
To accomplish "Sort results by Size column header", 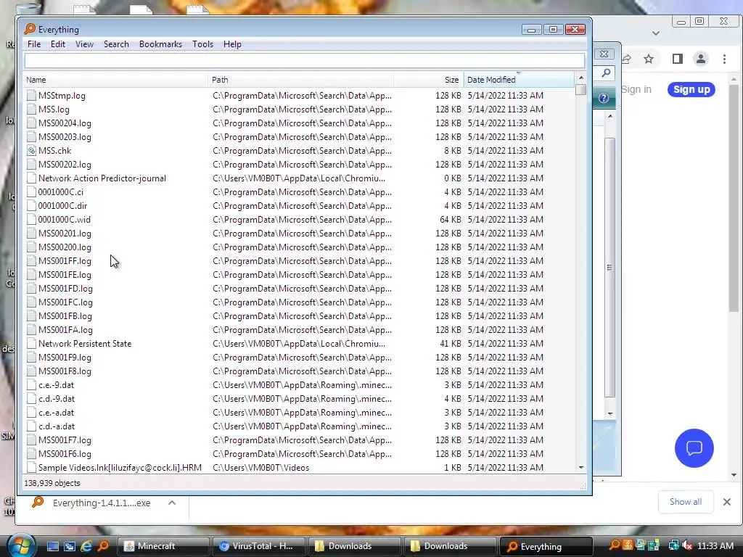I will coord(428,80).
